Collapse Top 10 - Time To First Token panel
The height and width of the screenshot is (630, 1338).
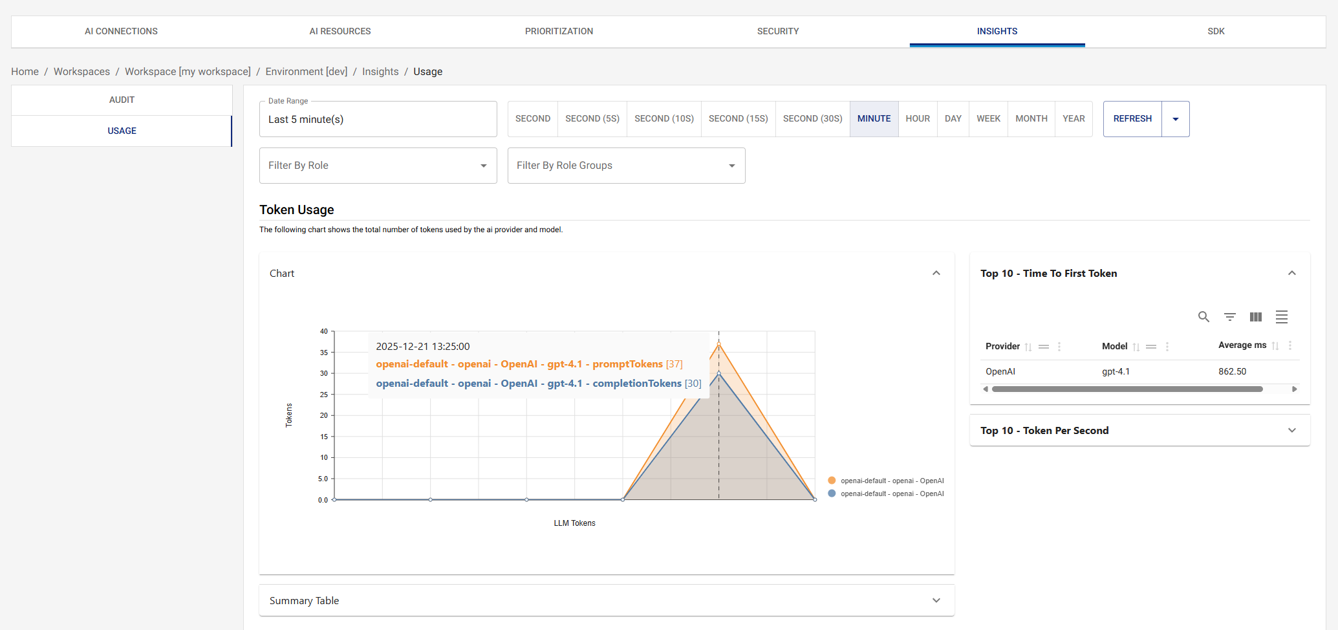click(x=1292, y=273)
